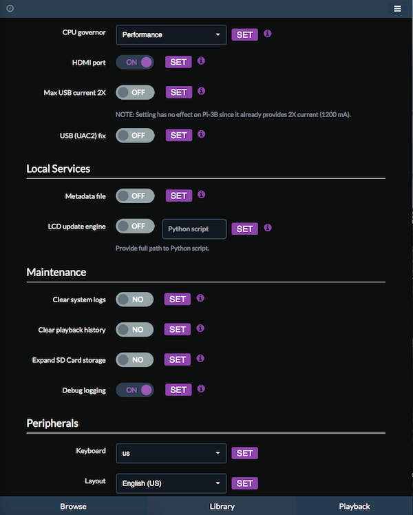This screenshot has height=515, width=413.
Task: Click the clock icon in top bar
Action: point(10,8)
